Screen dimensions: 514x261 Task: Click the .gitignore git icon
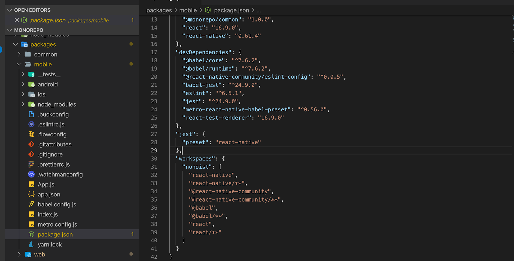pos(31,154)
